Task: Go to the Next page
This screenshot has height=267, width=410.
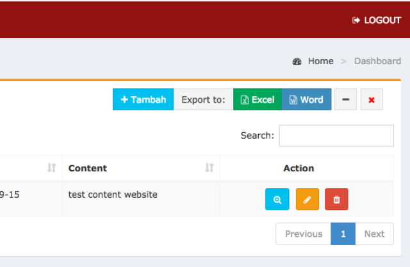Action: click(x=374, y=234)
